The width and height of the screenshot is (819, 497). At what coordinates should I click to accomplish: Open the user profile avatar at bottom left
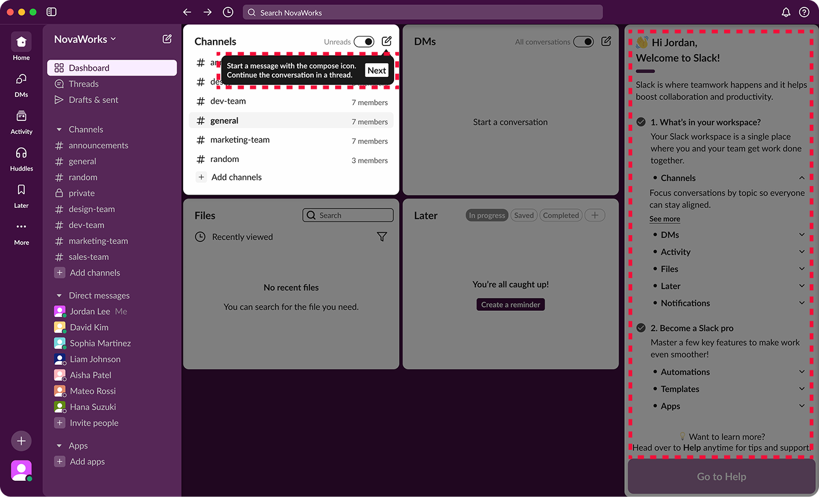pyautogui.click(x=21, y=471)
